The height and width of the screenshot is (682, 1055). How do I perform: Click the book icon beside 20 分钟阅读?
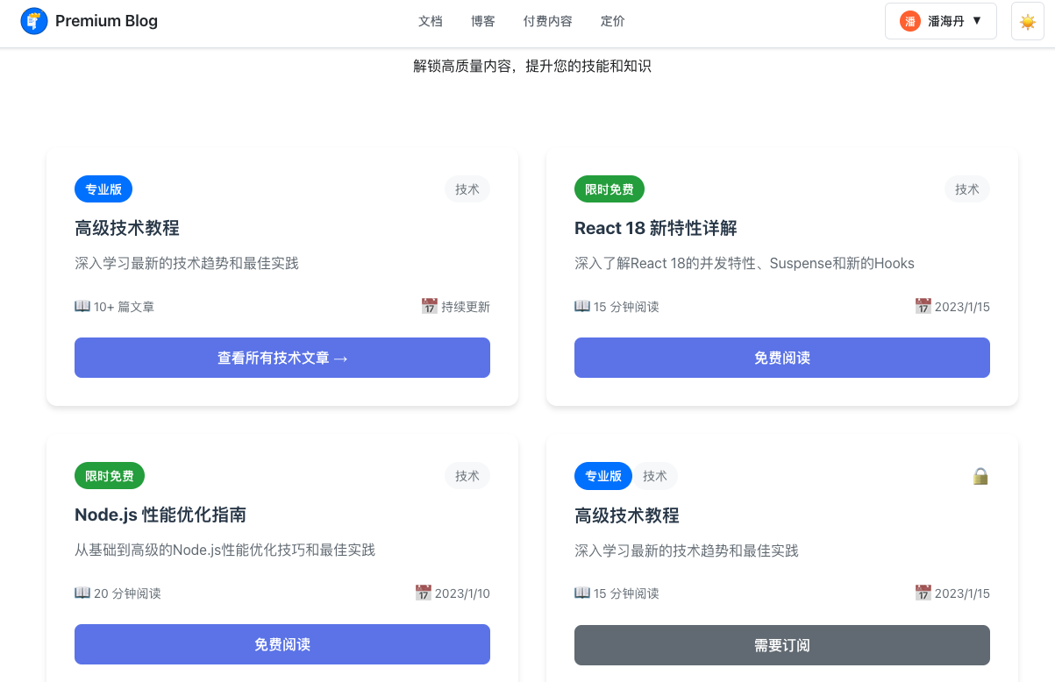coord(82,593)
